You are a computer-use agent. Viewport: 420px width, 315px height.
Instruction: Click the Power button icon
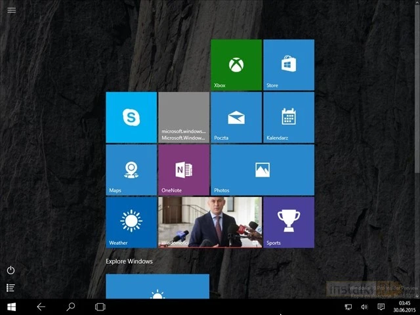10,270
